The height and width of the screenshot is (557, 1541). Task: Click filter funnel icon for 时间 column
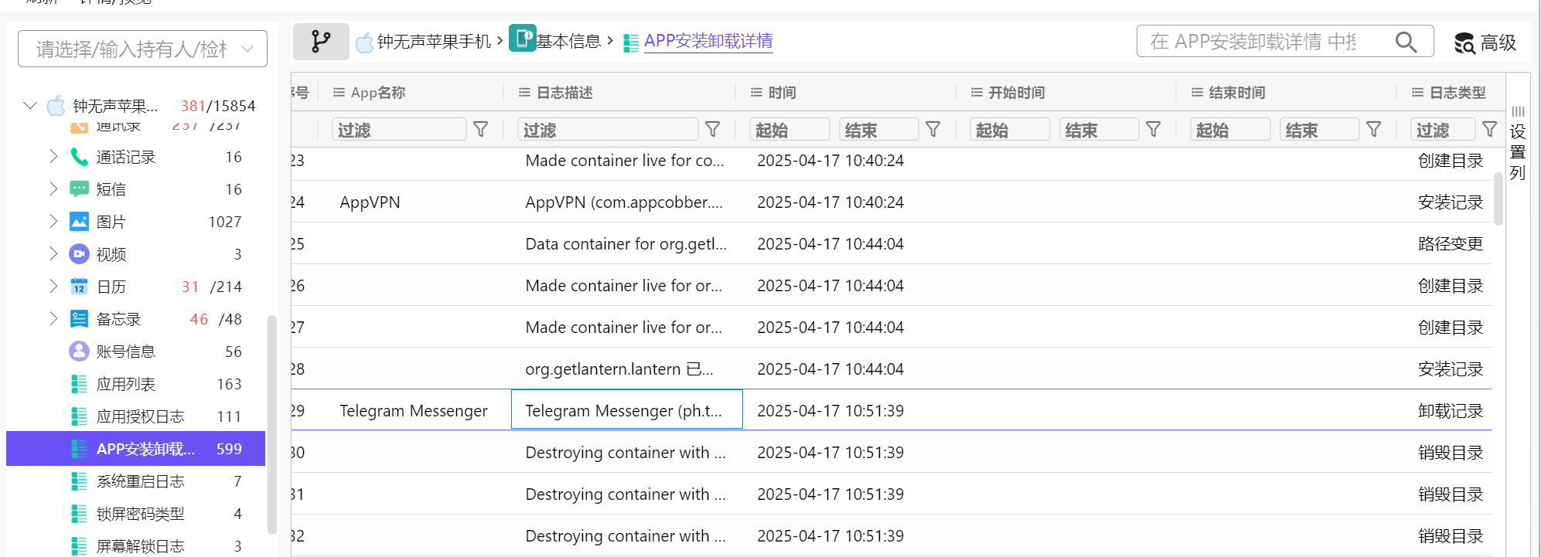click(x=933, y=130)
